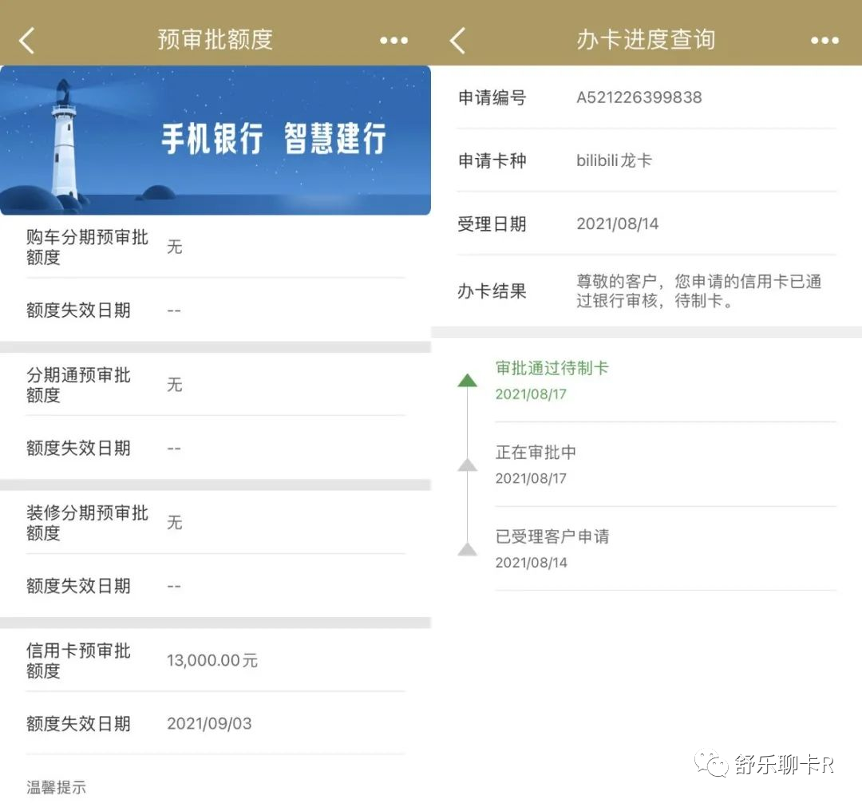Tap 申请卡种 label
Viewport: 862px width, 803px height.
point(492,160)
